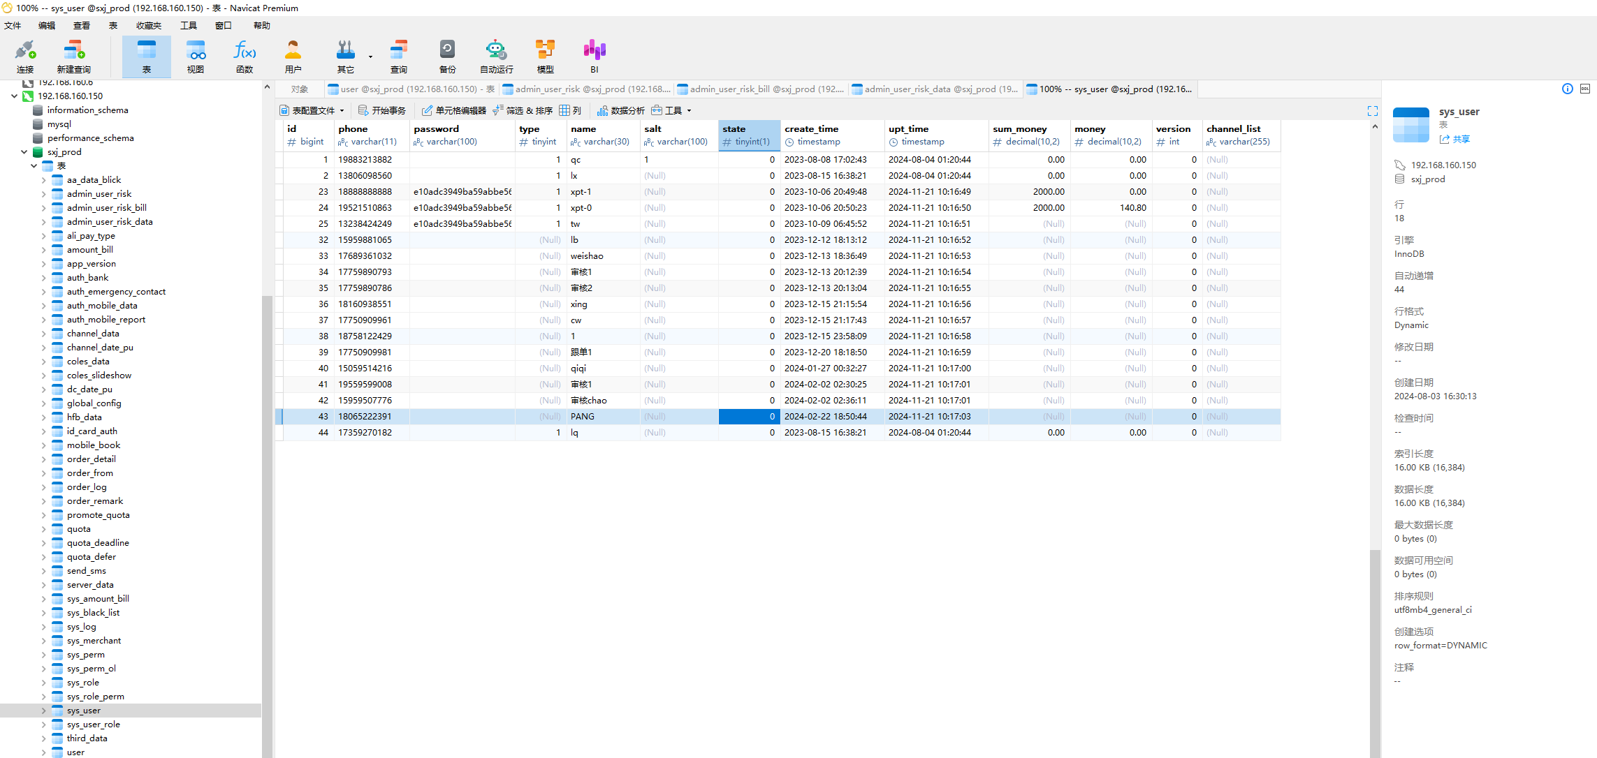Image resolution: width=1597 pixels, height=758 pixels.
Task: Click the New Query (新建查询) icon
Action: pyautogui.click(x=73, y=57)
